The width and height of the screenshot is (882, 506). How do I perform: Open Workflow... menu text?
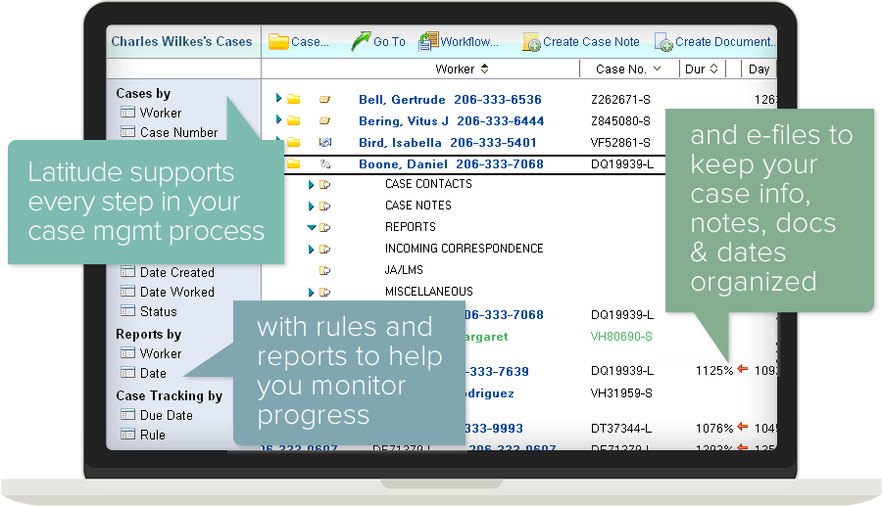tap(469, 41)
